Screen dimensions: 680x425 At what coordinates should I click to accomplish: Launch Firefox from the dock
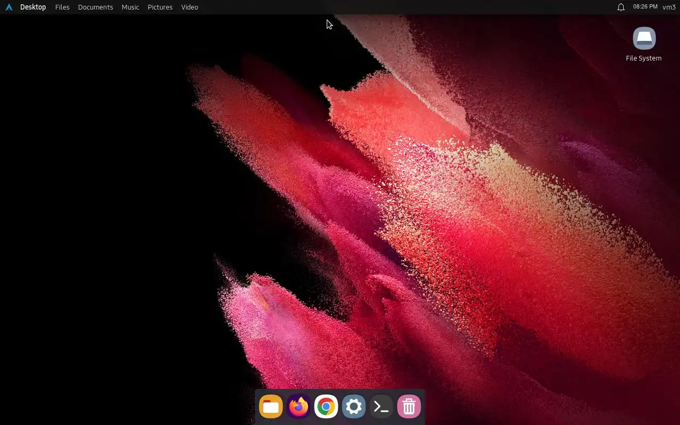tap(299, 407)
